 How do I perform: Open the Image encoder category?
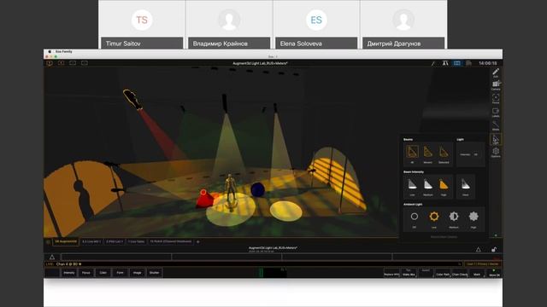[137, 273]
